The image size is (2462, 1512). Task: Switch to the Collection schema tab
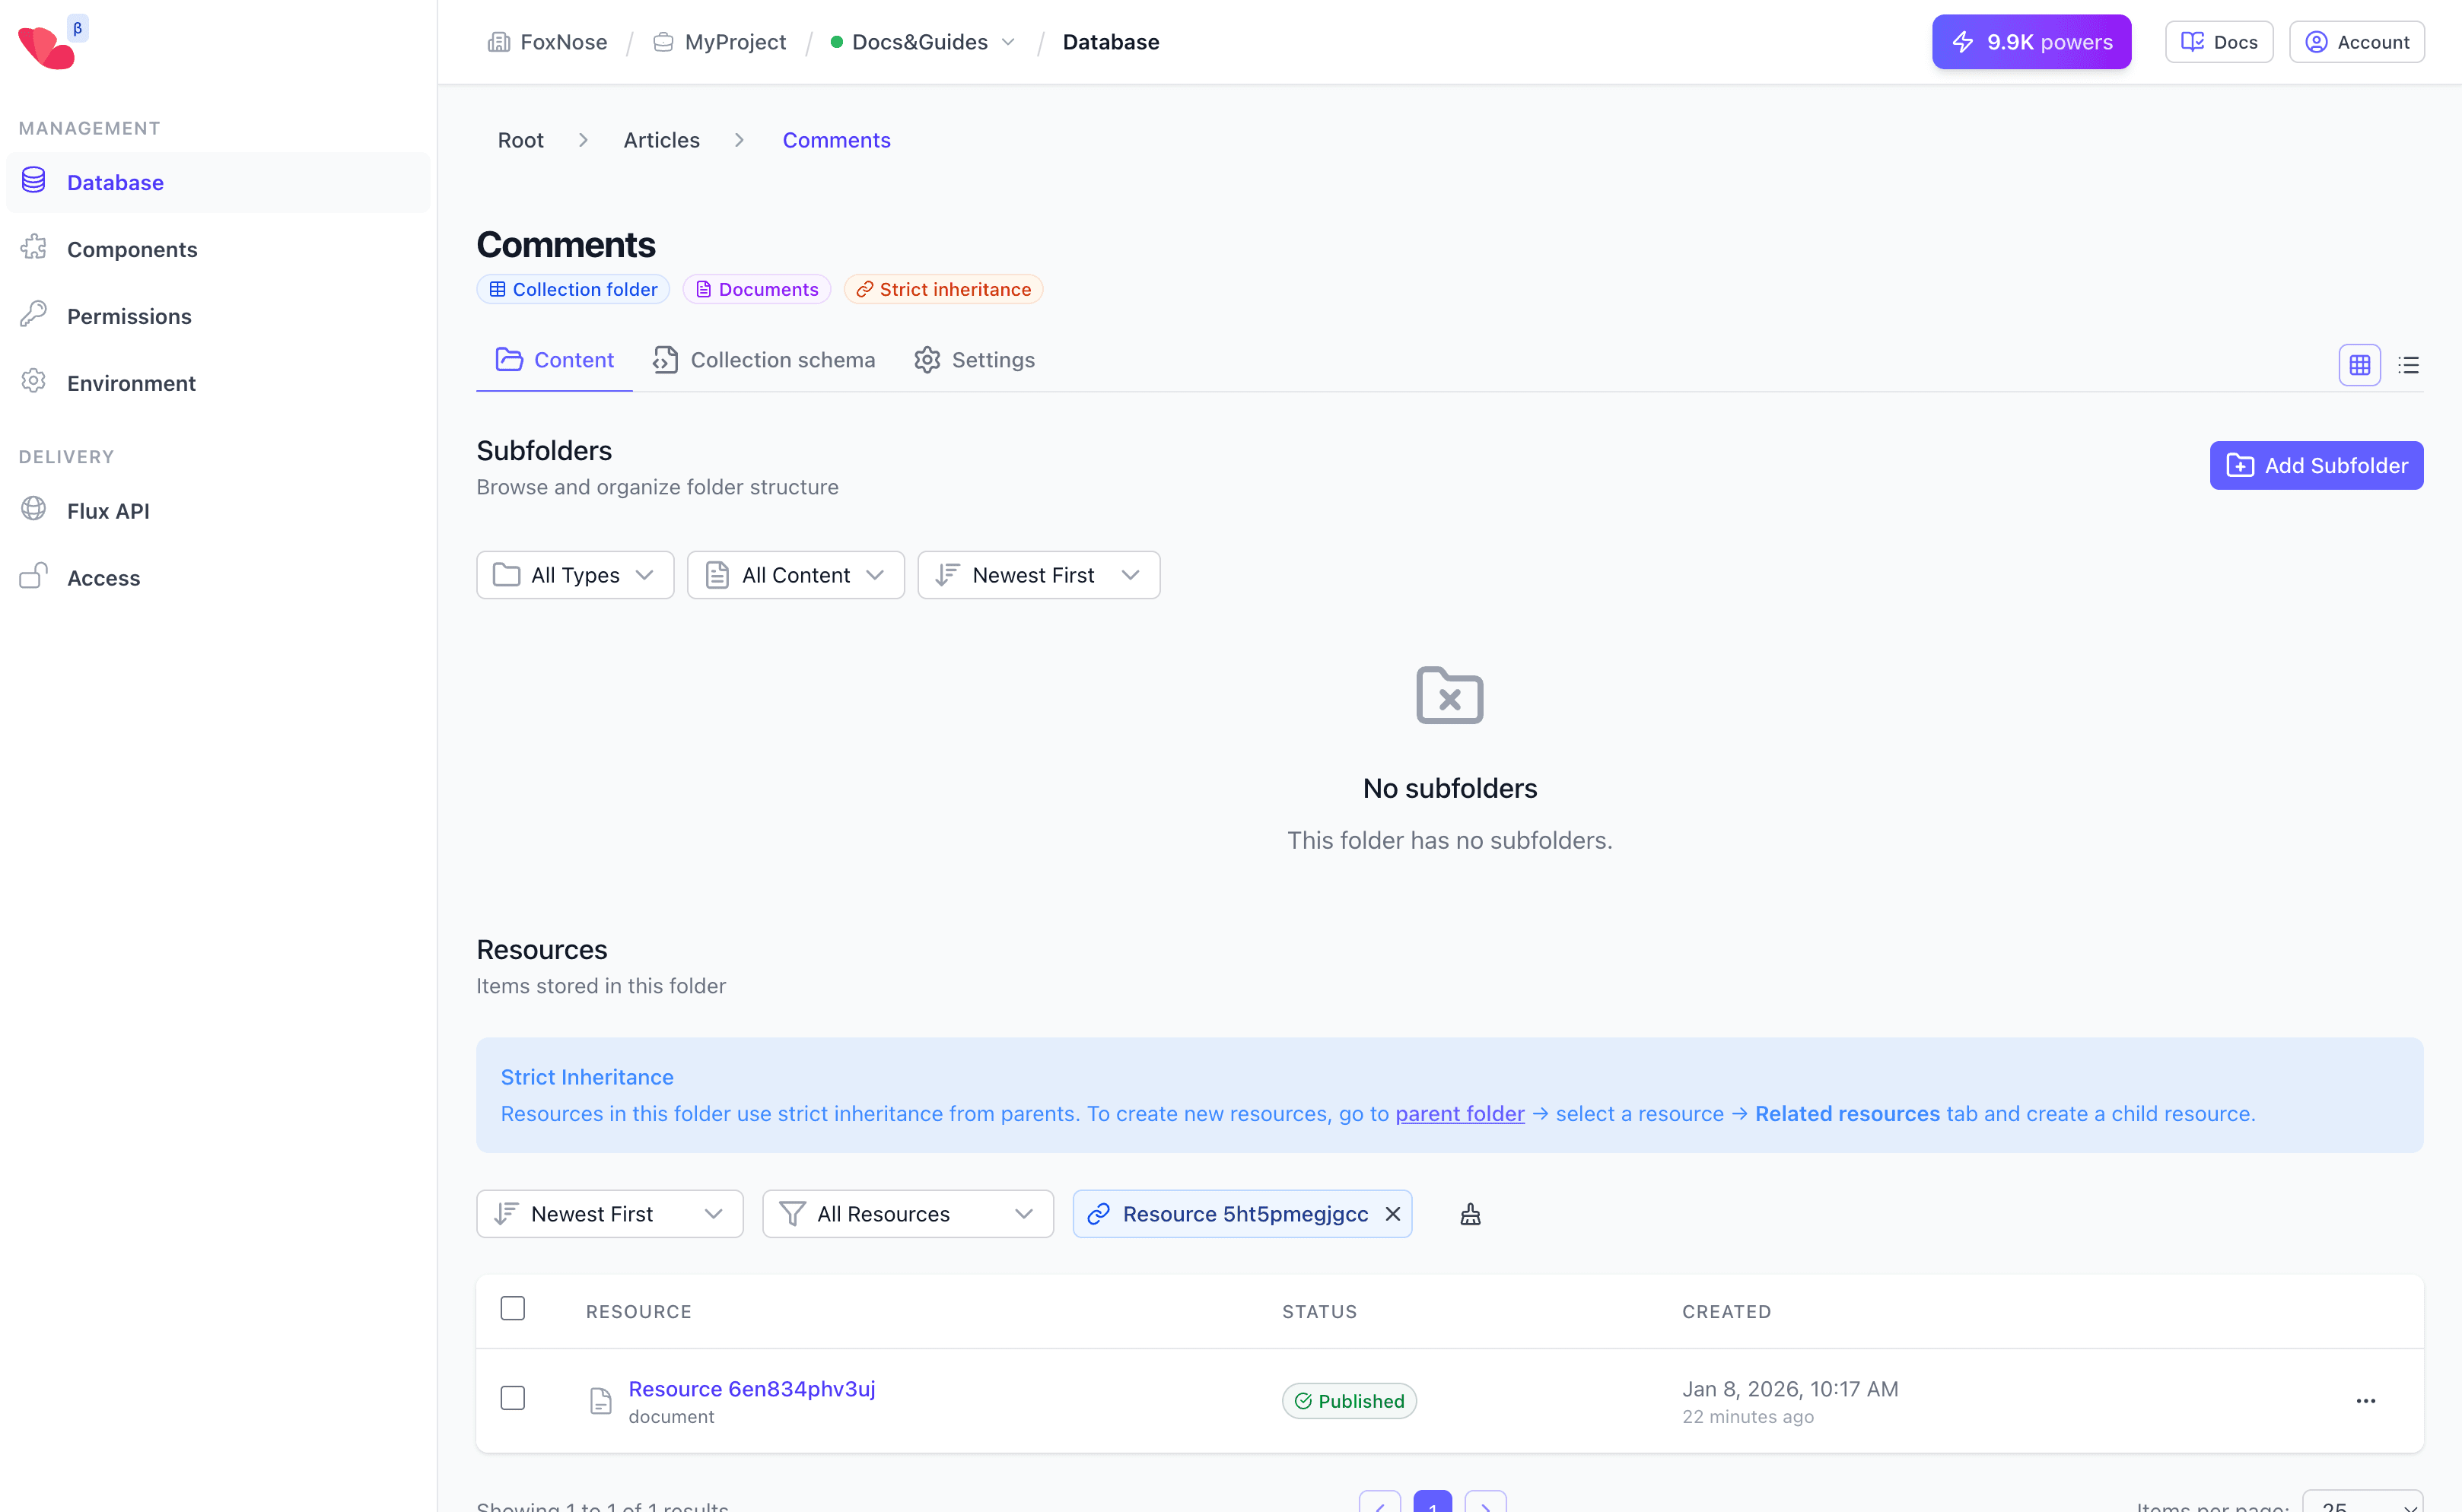765,360
